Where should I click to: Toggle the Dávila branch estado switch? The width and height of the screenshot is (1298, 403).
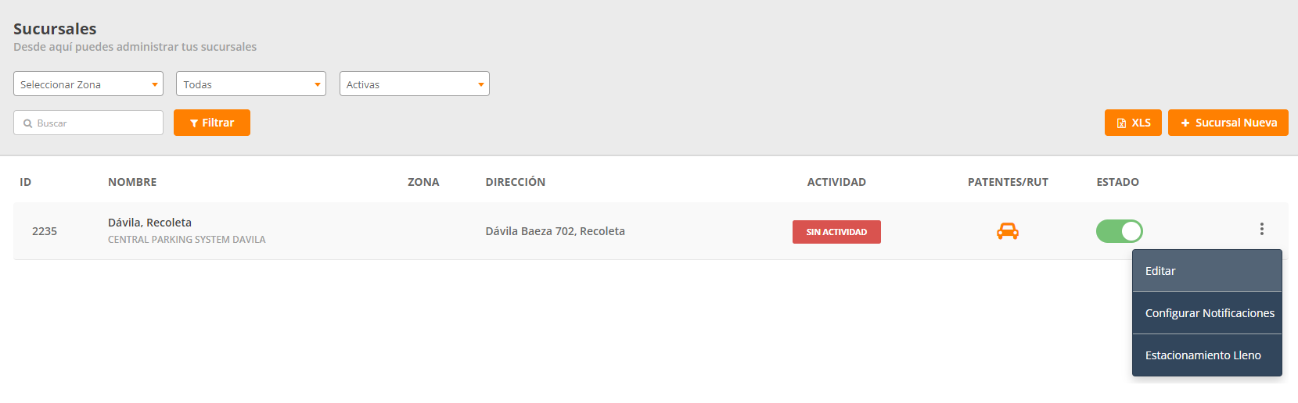[1119, 231]
